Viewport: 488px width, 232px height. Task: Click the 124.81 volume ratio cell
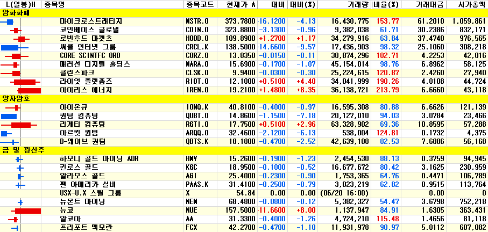tap(388, 133)
